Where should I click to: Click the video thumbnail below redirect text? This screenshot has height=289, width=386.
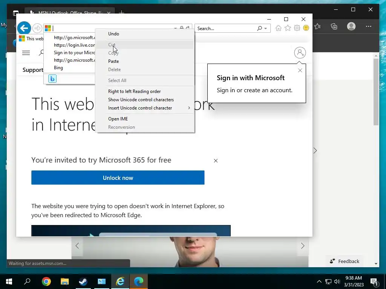(131, 231)
